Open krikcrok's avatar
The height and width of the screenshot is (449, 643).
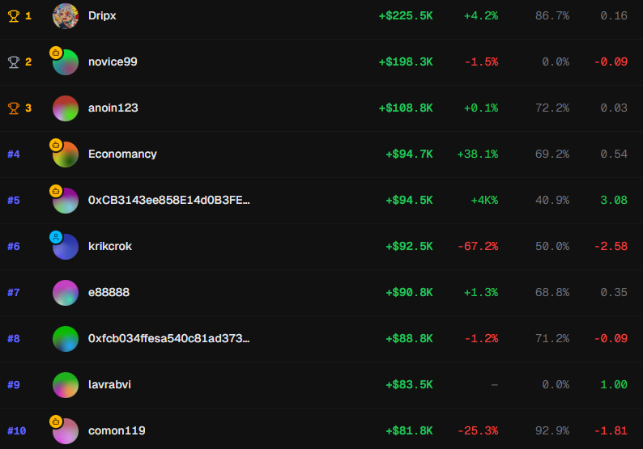tap(66, 247)
